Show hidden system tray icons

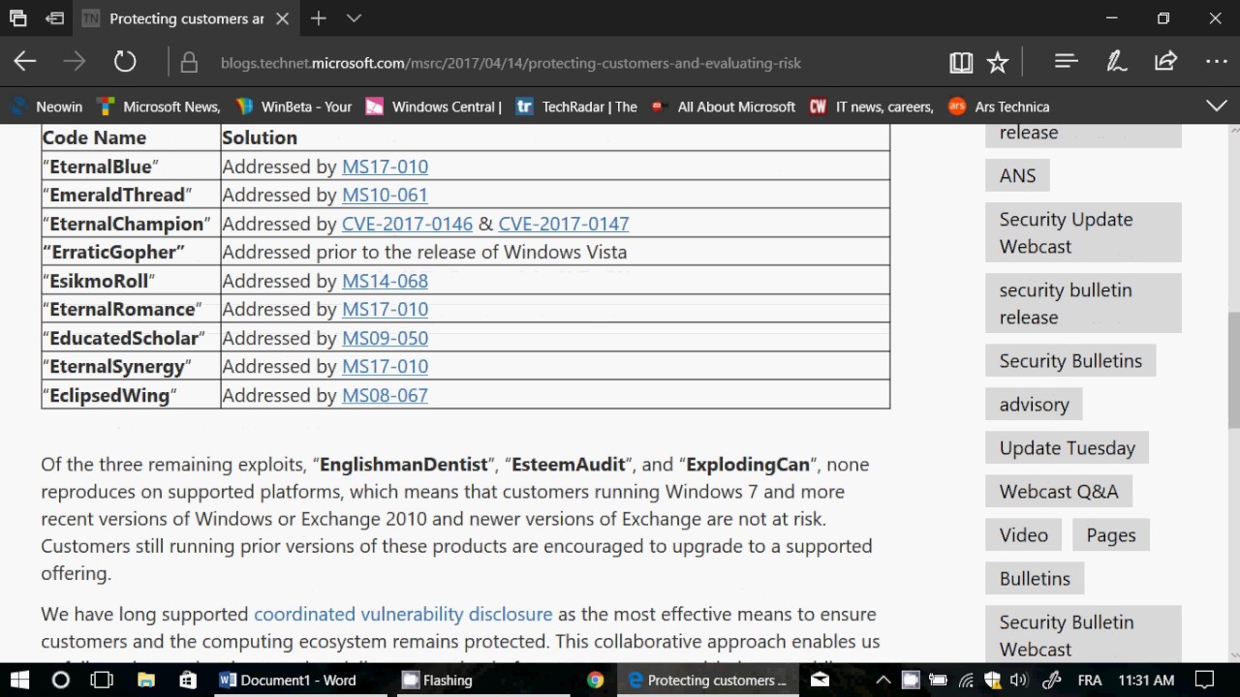pos(883,680)
